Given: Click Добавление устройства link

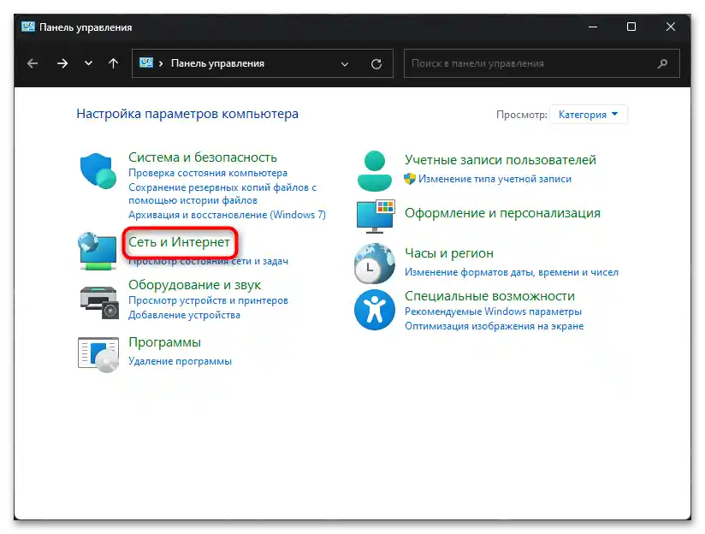Looking at the screenshot, I should pos(184,315).
